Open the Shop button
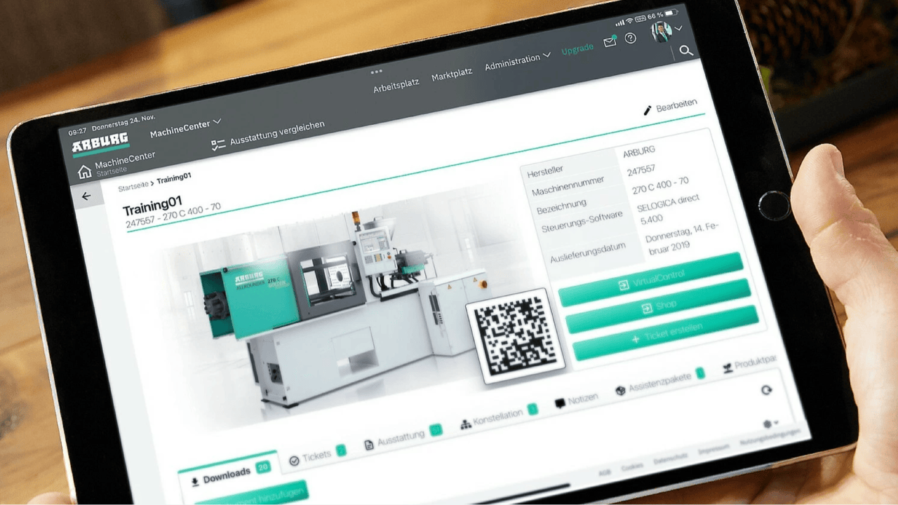 [x=658, y=304]
